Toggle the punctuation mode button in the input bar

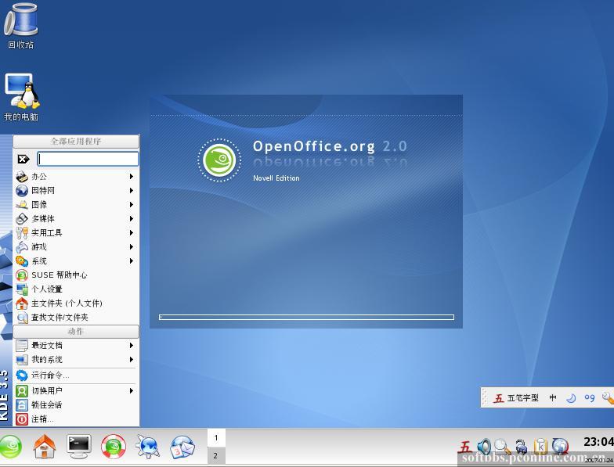589,398
